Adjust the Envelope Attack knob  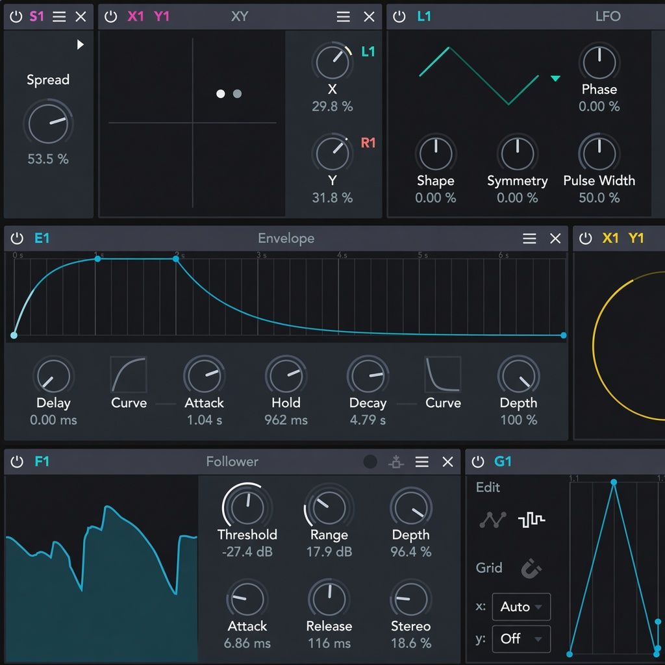tap(205, 376)
